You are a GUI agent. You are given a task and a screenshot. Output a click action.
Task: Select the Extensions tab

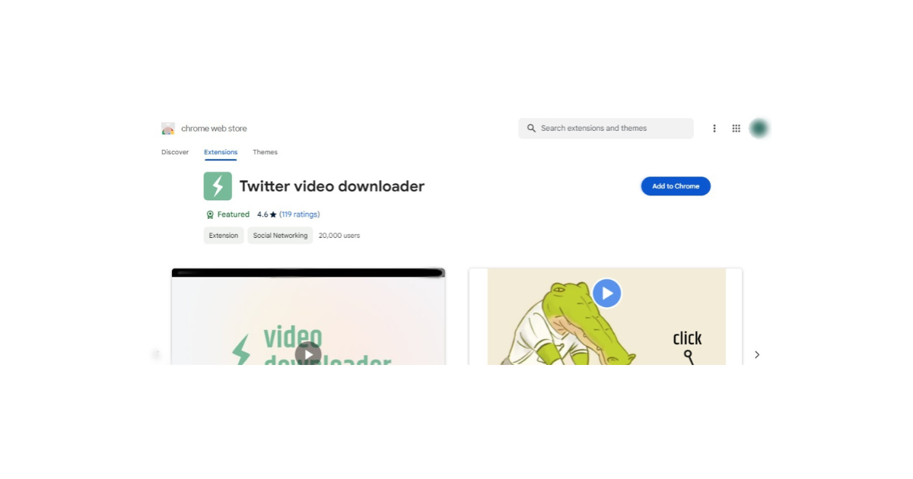point(221,152)
